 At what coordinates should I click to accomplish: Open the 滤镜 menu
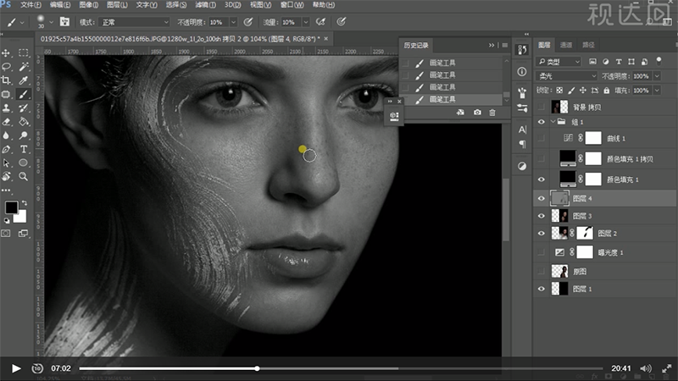coord(205,5)
